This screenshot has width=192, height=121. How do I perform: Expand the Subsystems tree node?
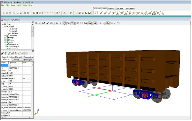point(5,36)
